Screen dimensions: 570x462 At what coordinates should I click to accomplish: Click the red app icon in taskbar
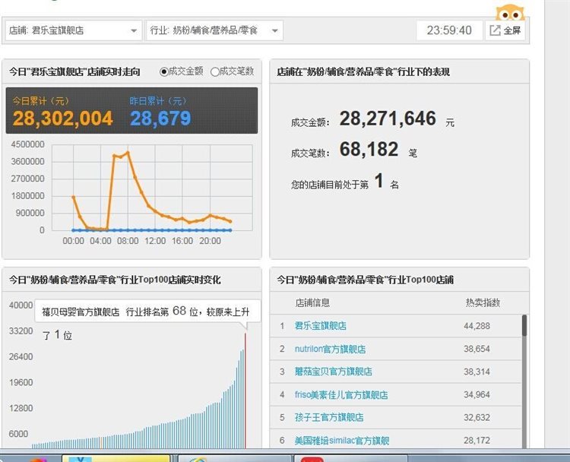click(x=312, y=460)
